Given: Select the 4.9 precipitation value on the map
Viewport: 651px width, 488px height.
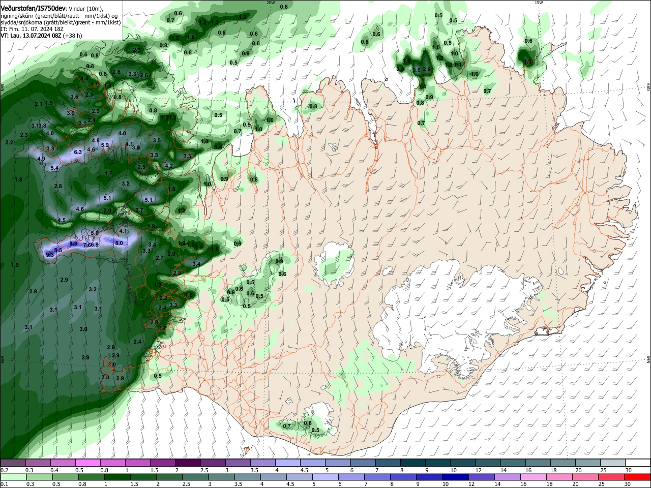Looking at the screenshot, I should [41, 159].
